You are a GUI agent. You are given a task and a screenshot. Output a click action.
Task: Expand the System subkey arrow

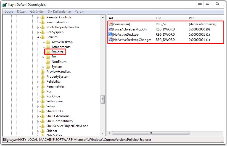click(x=43, y=67)
